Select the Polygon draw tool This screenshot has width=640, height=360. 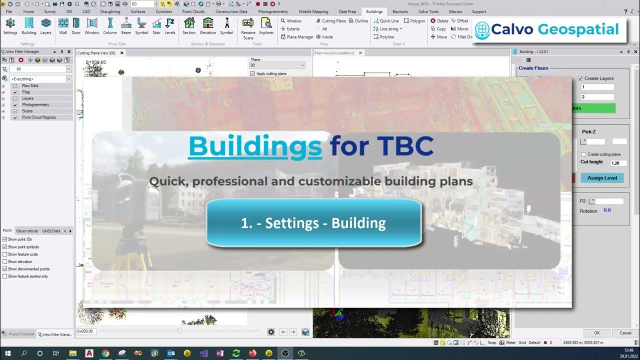(414, 21)
